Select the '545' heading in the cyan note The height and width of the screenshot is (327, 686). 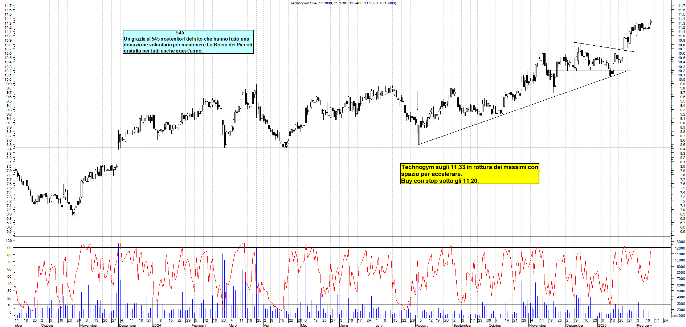180,33
